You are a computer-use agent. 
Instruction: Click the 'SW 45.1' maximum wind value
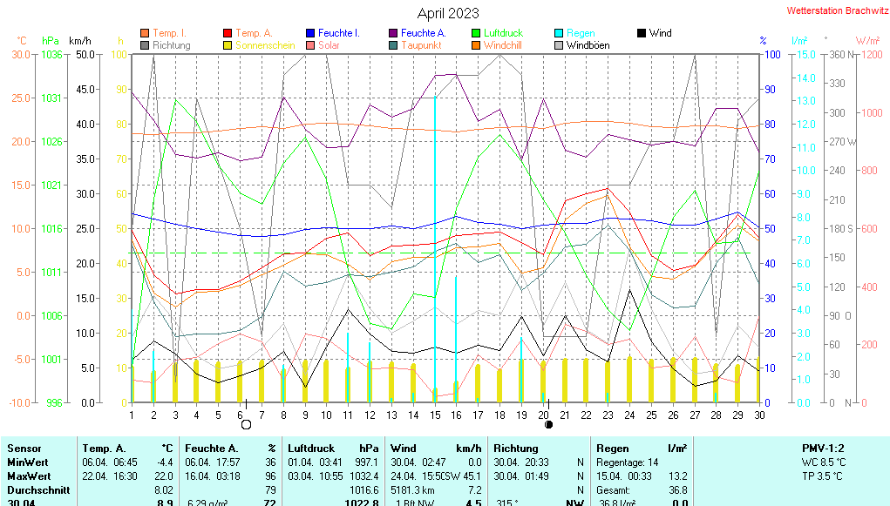coord(464,476)
